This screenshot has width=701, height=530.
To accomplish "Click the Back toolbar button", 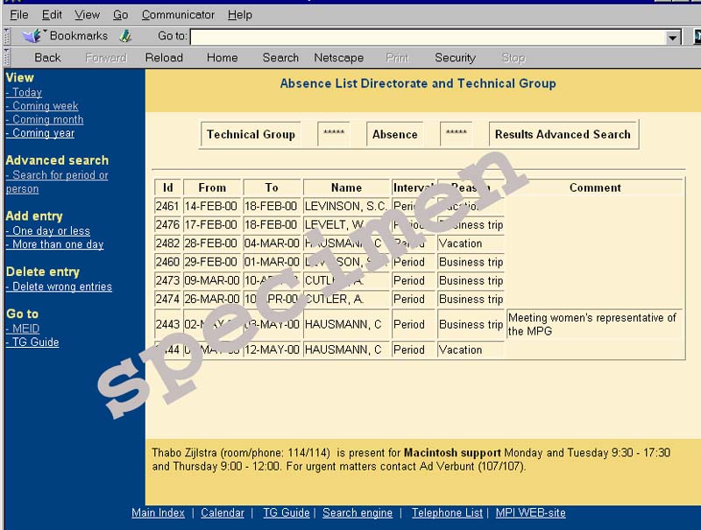I will point(47,58).
